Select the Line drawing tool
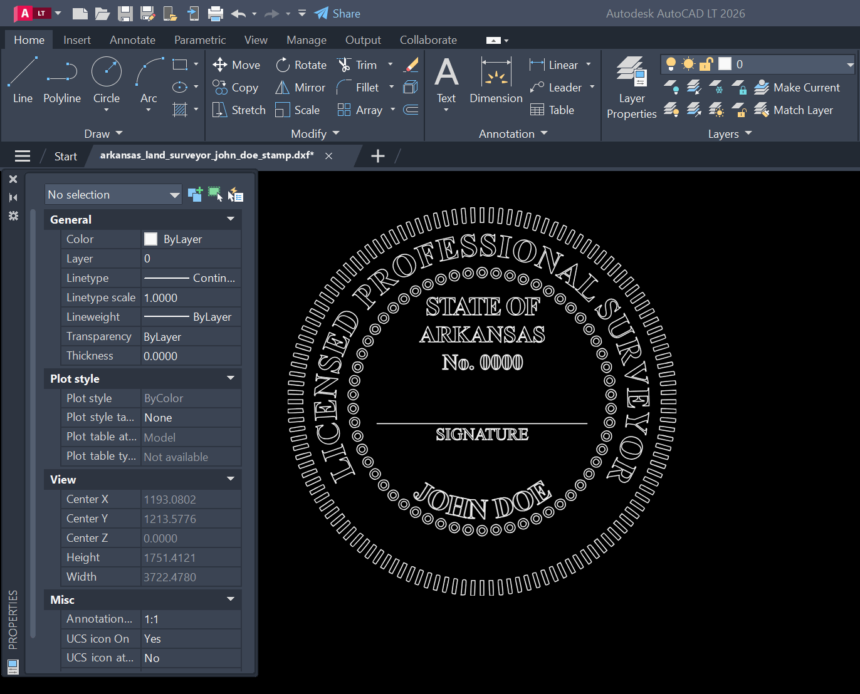 23,80
